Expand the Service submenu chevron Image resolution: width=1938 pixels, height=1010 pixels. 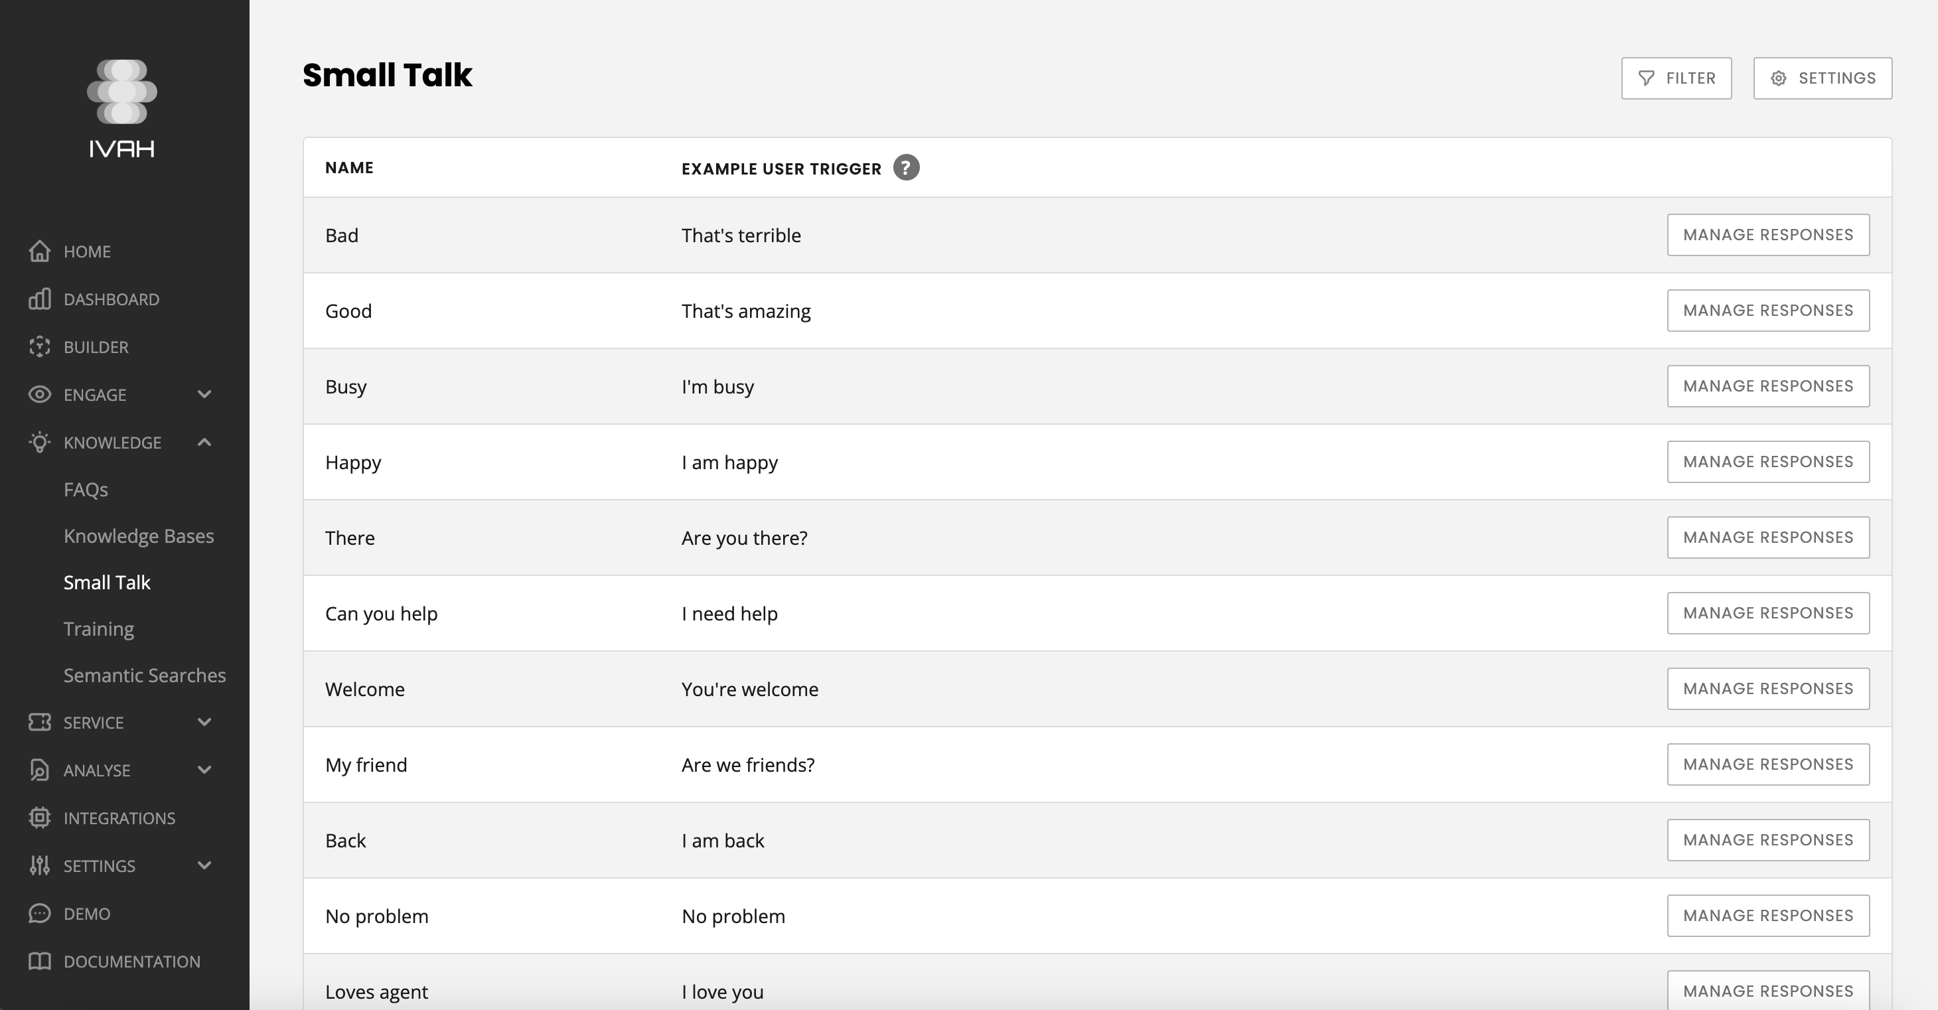(204, 722)
